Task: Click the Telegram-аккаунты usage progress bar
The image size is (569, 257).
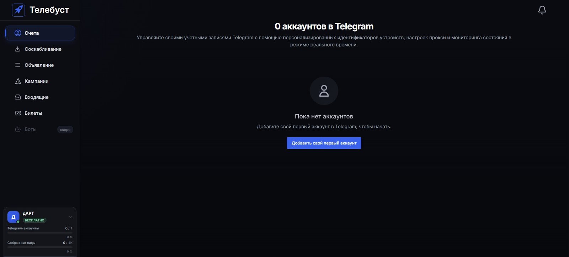Action: [40, 233]
